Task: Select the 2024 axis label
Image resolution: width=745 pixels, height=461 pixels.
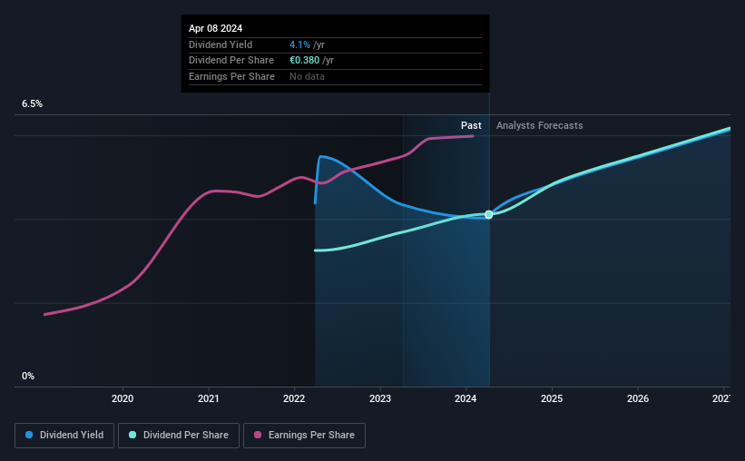Action: tap(466, 398)
